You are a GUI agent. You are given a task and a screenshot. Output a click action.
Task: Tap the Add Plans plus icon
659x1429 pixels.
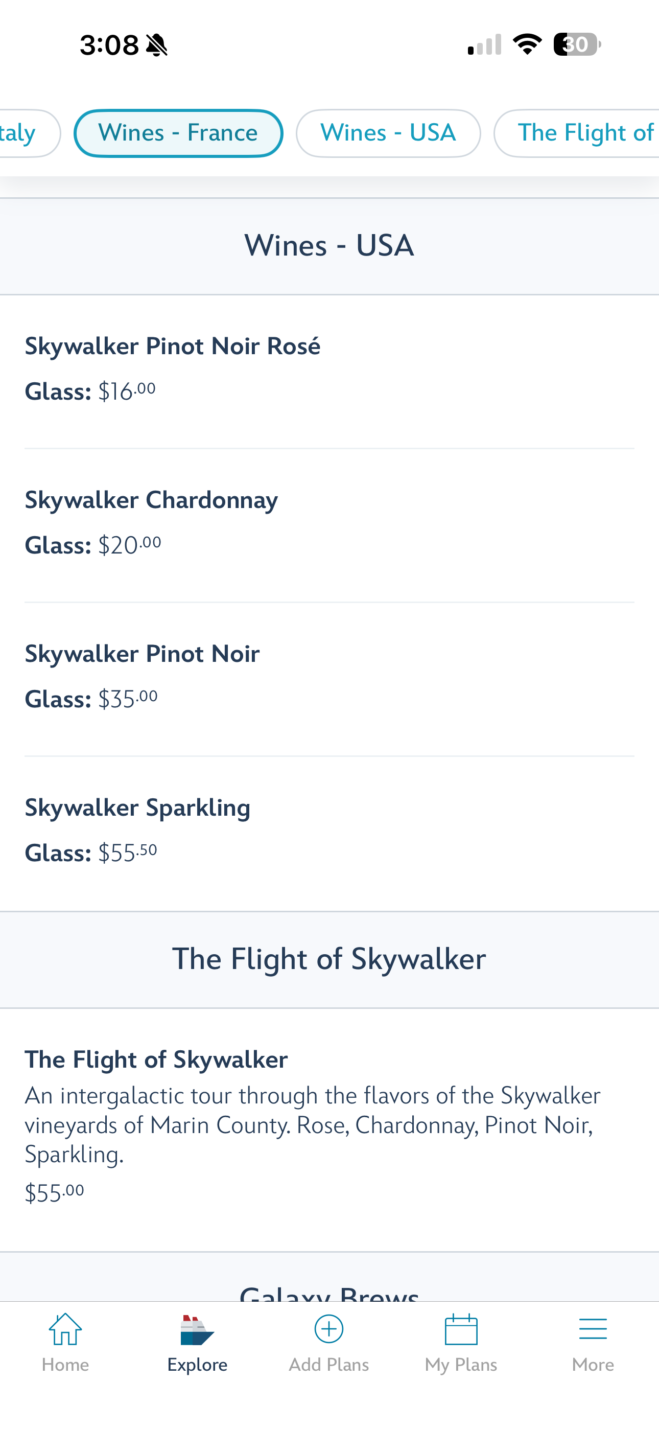(x=329, y=1330)
